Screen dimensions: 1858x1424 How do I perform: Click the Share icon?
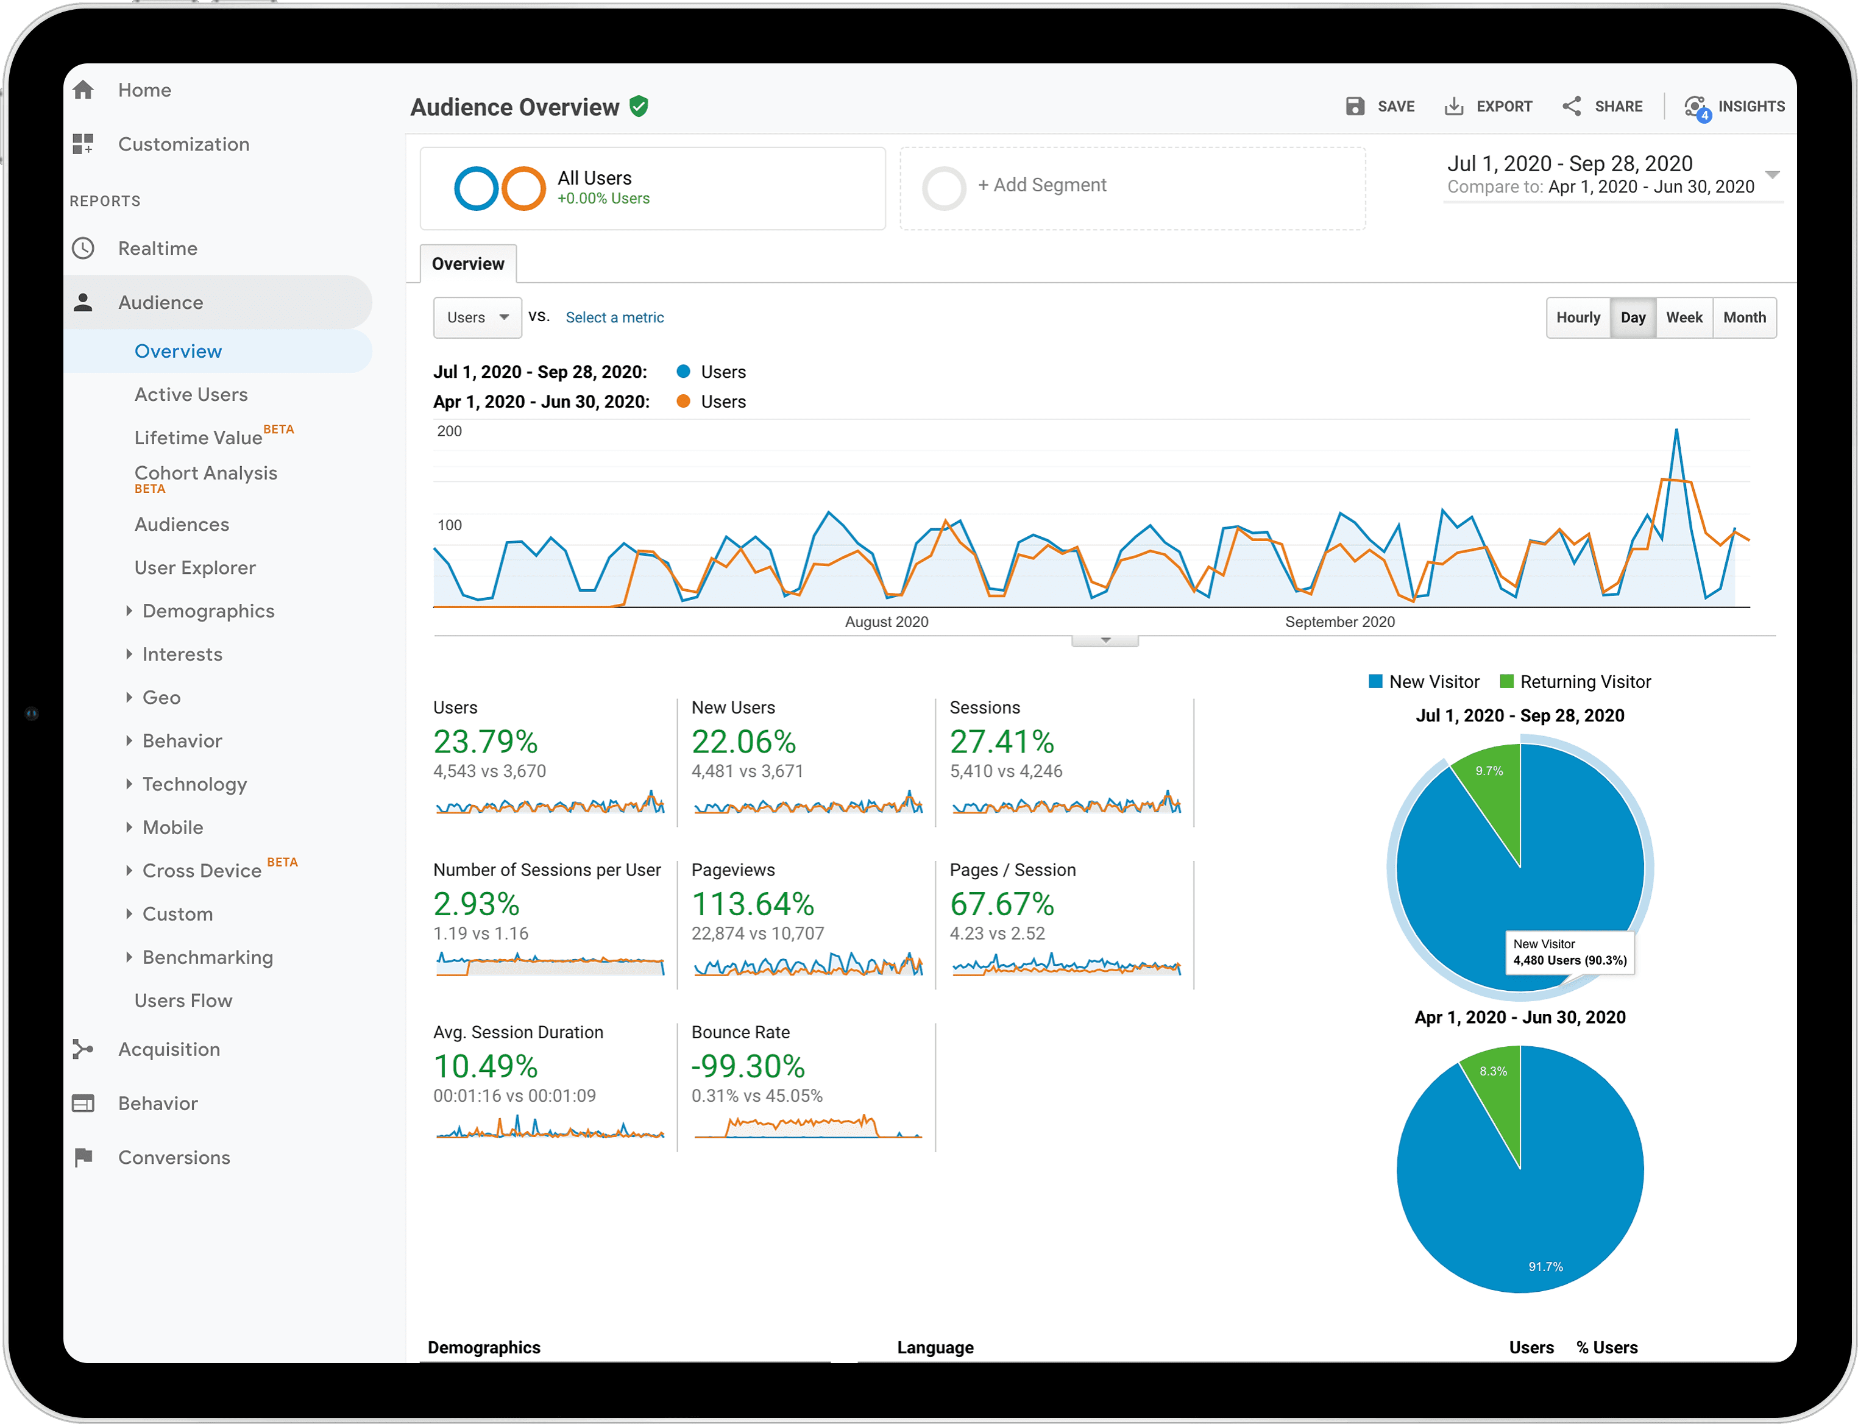1572,106
